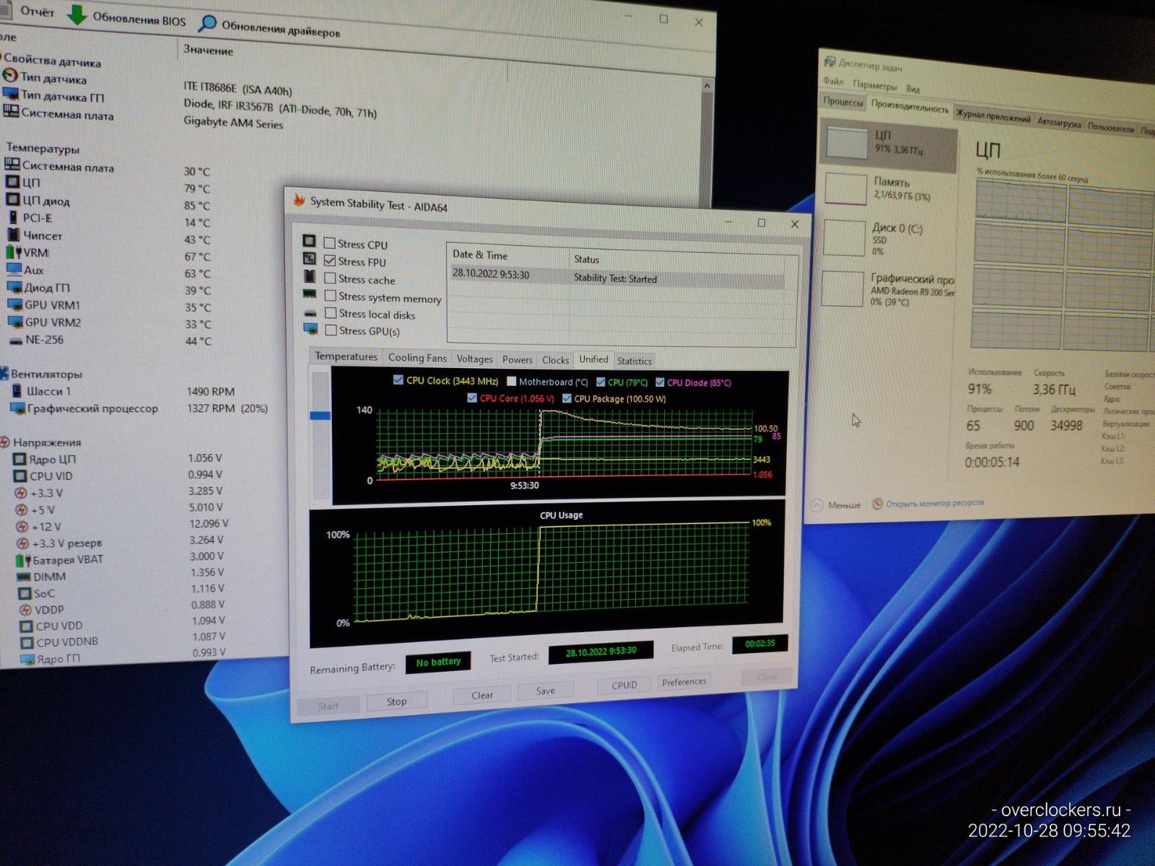Enable the Stress system memory checkbox
Viewport: 1155px width, 866px height.
[331, 296]
